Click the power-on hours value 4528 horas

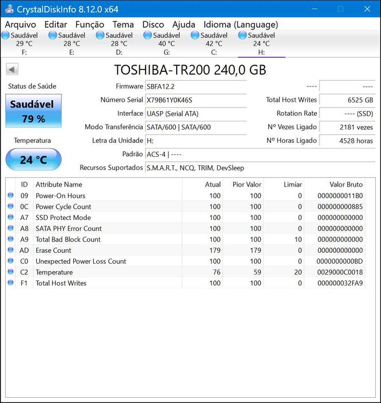click(347, 141)
